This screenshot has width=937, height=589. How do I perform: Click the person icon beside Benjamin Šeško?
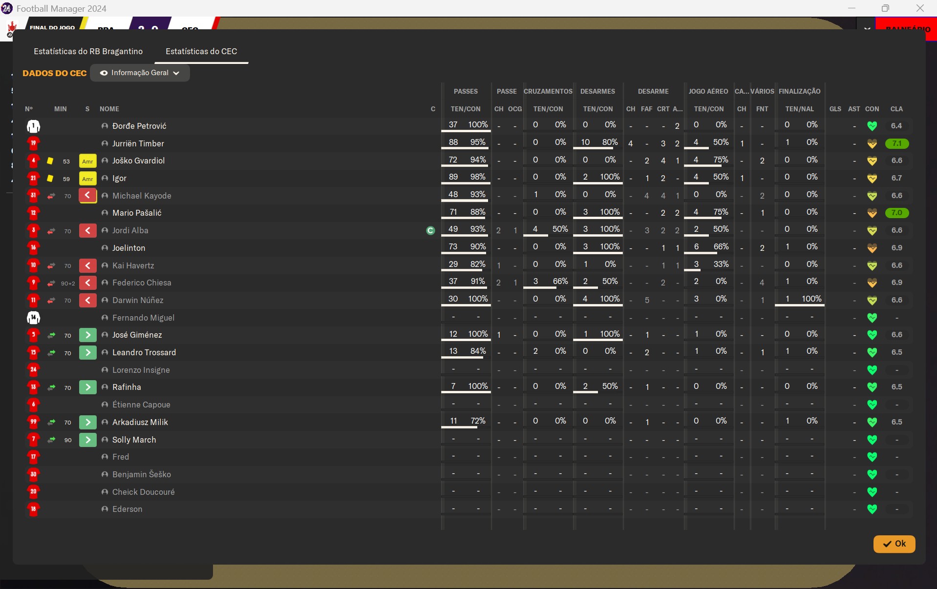point(105,474)
